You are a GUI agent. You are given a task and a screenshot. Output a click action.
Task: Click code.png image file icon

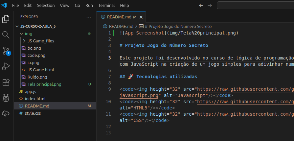tap(24, 55)
